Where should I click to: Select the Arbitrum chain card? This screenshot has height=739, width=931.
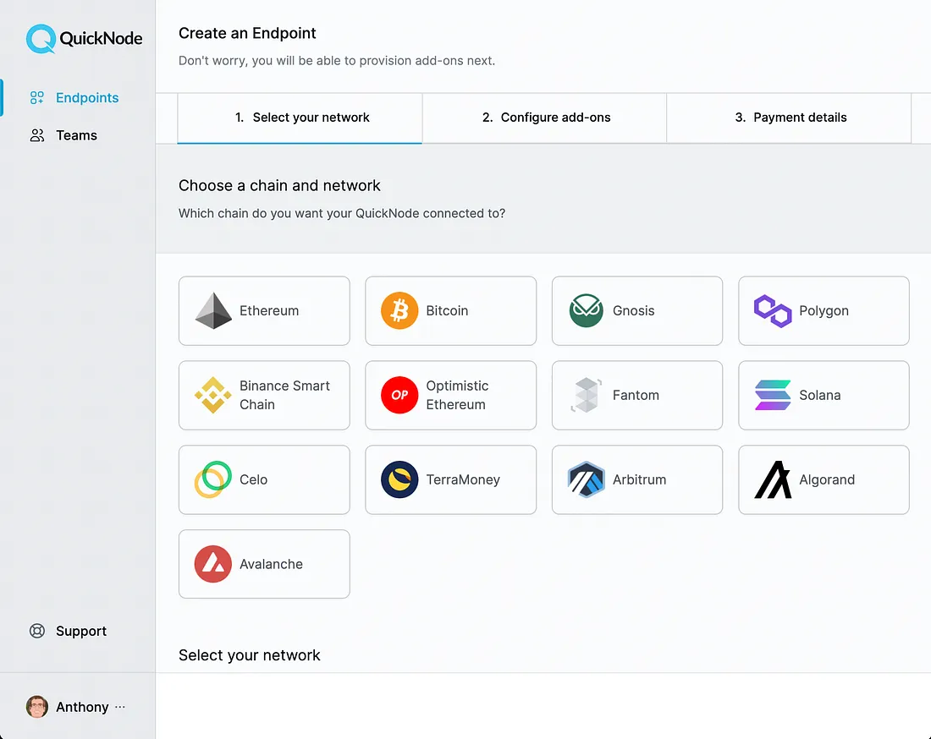[x=636, y=479]
